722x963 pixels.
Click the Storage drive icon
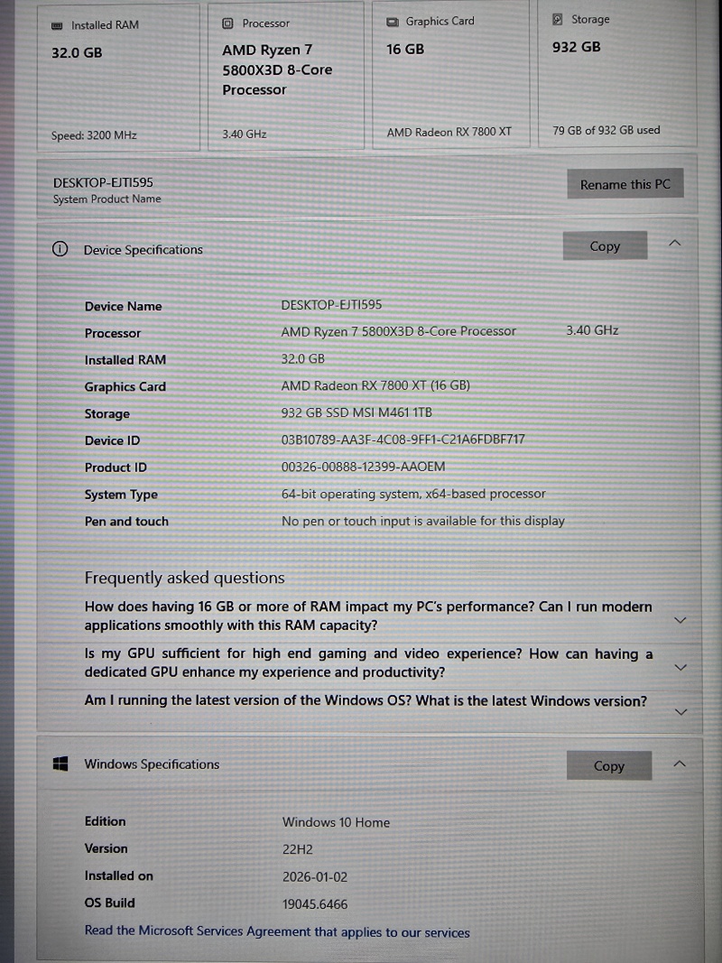click(558, 20)
